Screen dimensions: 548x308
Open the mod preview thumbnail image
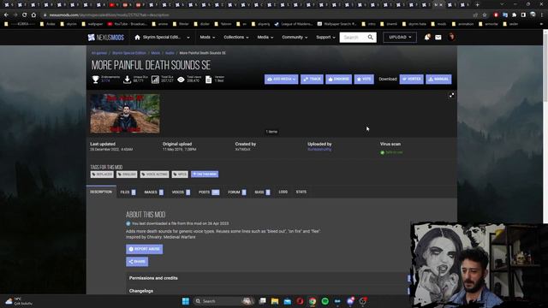click(125, 114)
